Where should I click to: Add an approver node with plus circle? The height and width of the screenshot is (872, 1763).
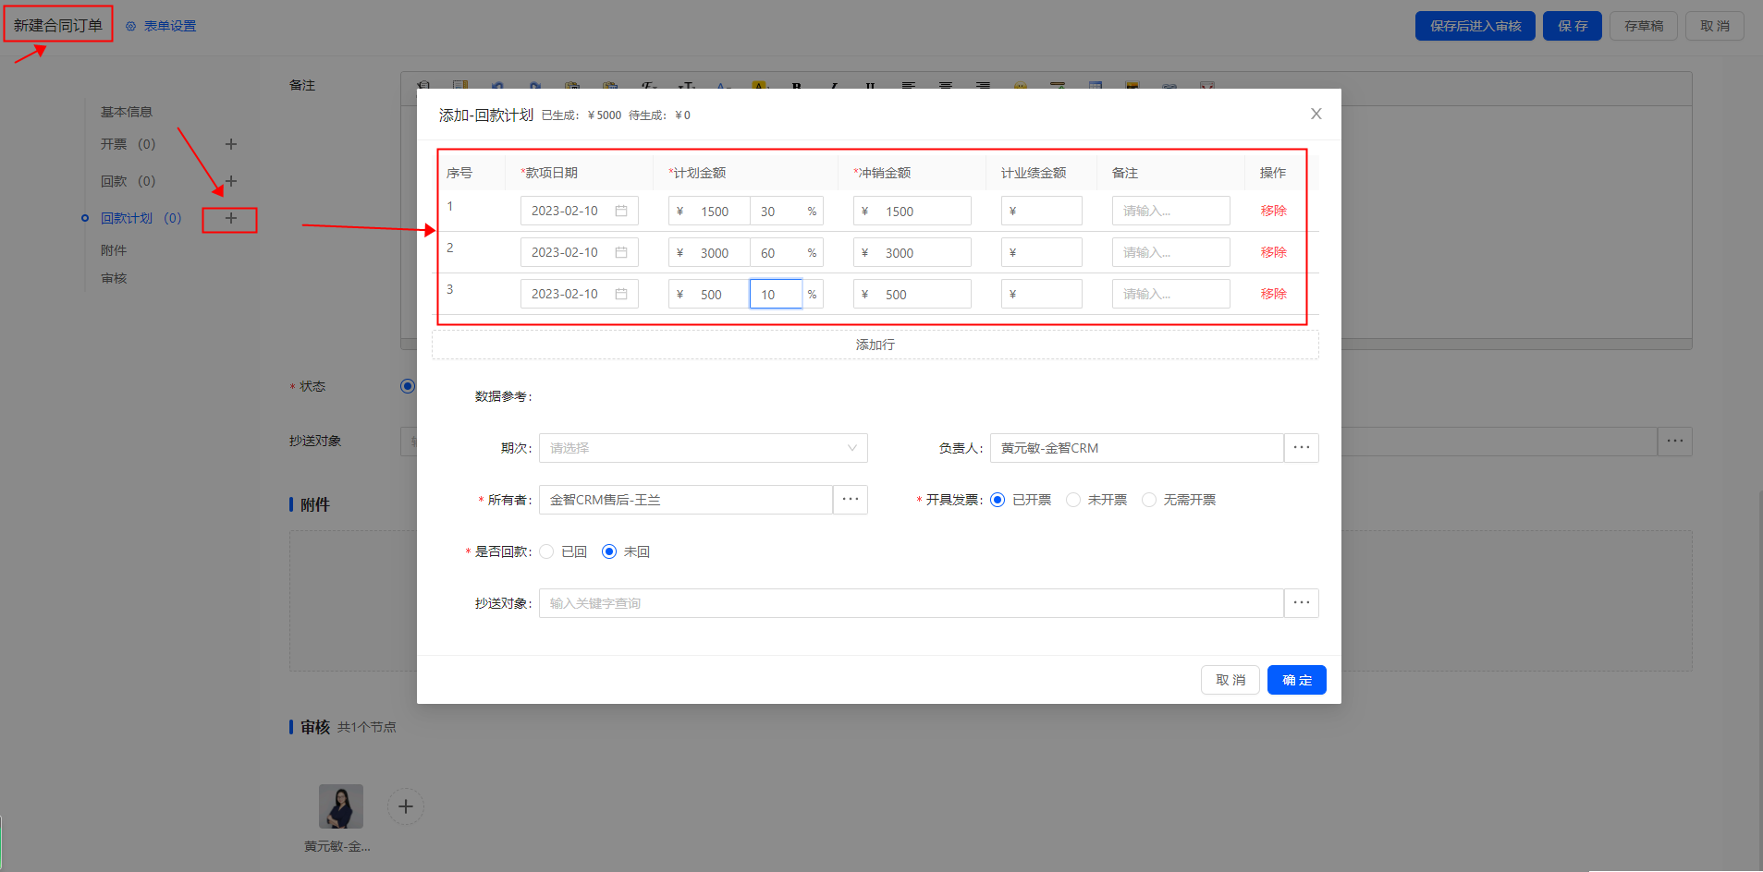coord(405,806)
